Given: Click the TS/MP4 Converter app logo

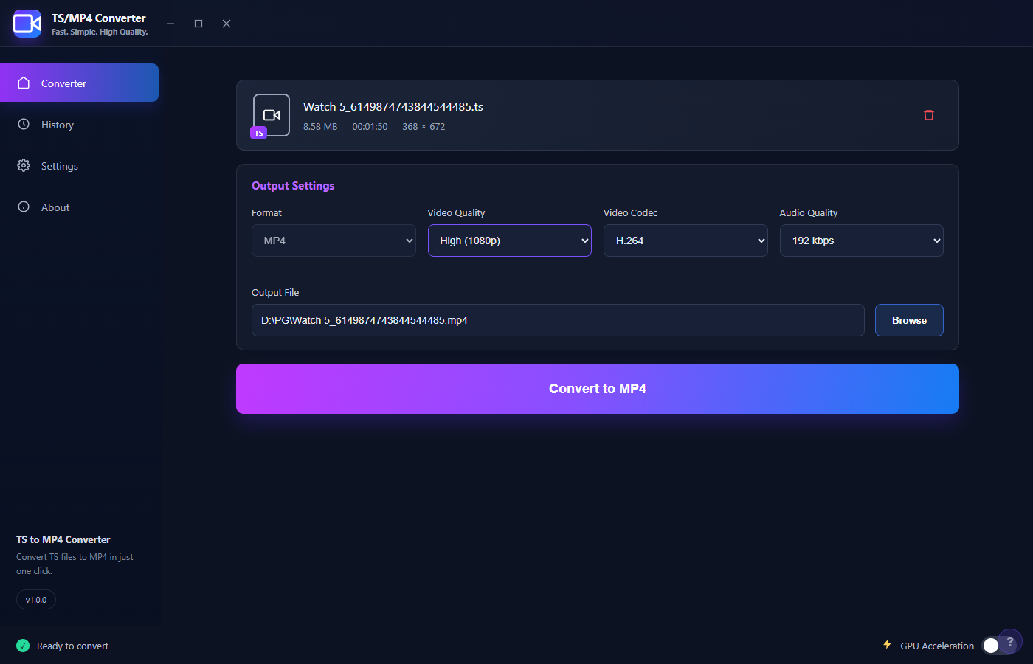Looking at the screenshot, I should tap(27, 24).
